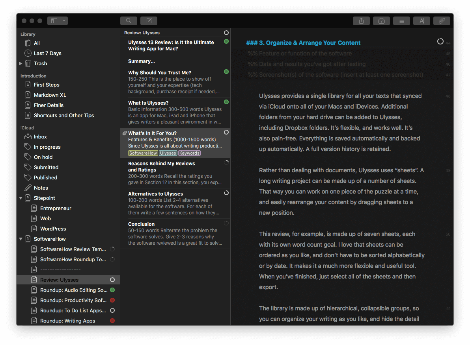Open Why Should You Trust Me sheet
The width and height of the screenshot is (470, 345).
[175, 82]
